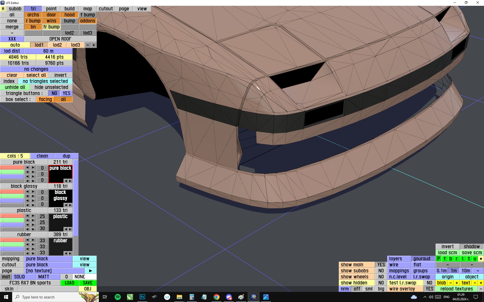Click the plus button beside lod3

pos(94,45)
